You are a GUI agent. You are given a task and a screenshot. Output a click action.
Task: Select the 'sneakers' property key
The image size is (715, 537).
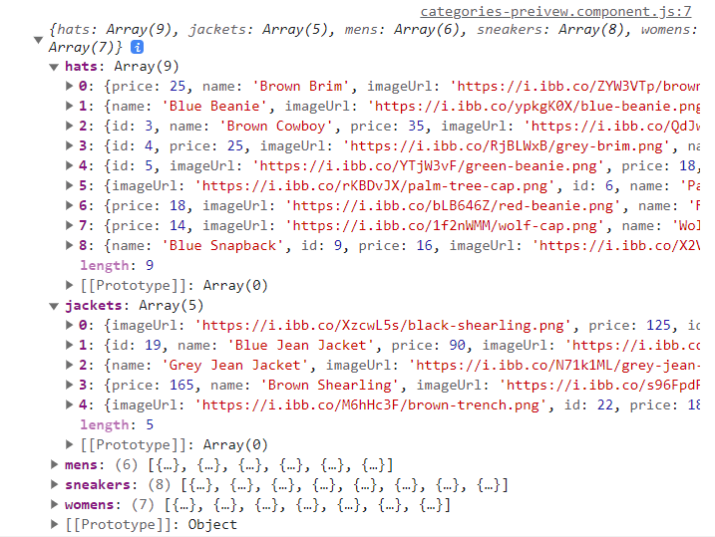click(x=98, y=484)
